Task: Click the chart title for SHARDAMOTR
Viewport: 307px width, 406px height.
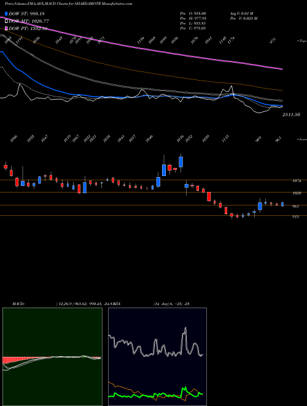Action: coord(69,4)
